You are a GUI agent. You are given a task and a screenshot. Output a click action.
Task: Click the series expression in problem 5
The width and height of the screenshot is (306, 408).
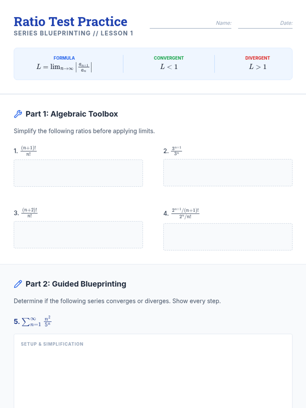[x=36, y=322]
